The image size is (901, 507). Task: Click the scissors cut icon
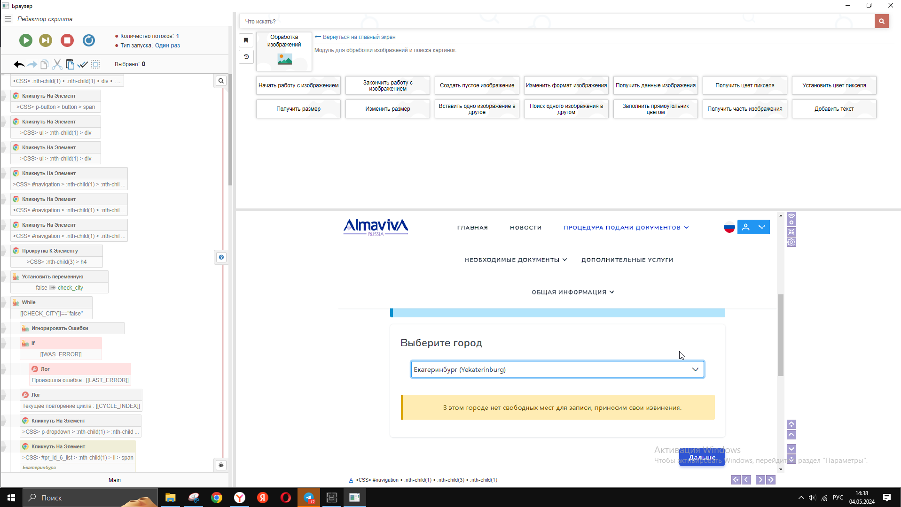tap(57, 64)
